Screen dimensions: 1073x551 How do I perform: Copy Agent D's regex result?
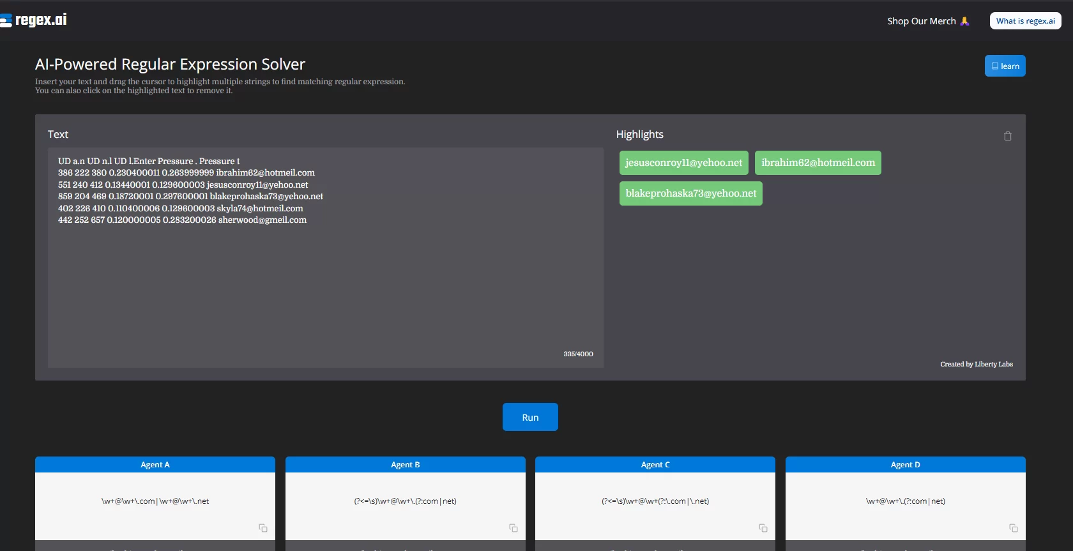pos(1013,528)
